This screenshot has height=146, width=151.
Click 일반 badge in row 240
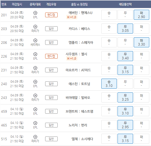[x=51, y=84]
